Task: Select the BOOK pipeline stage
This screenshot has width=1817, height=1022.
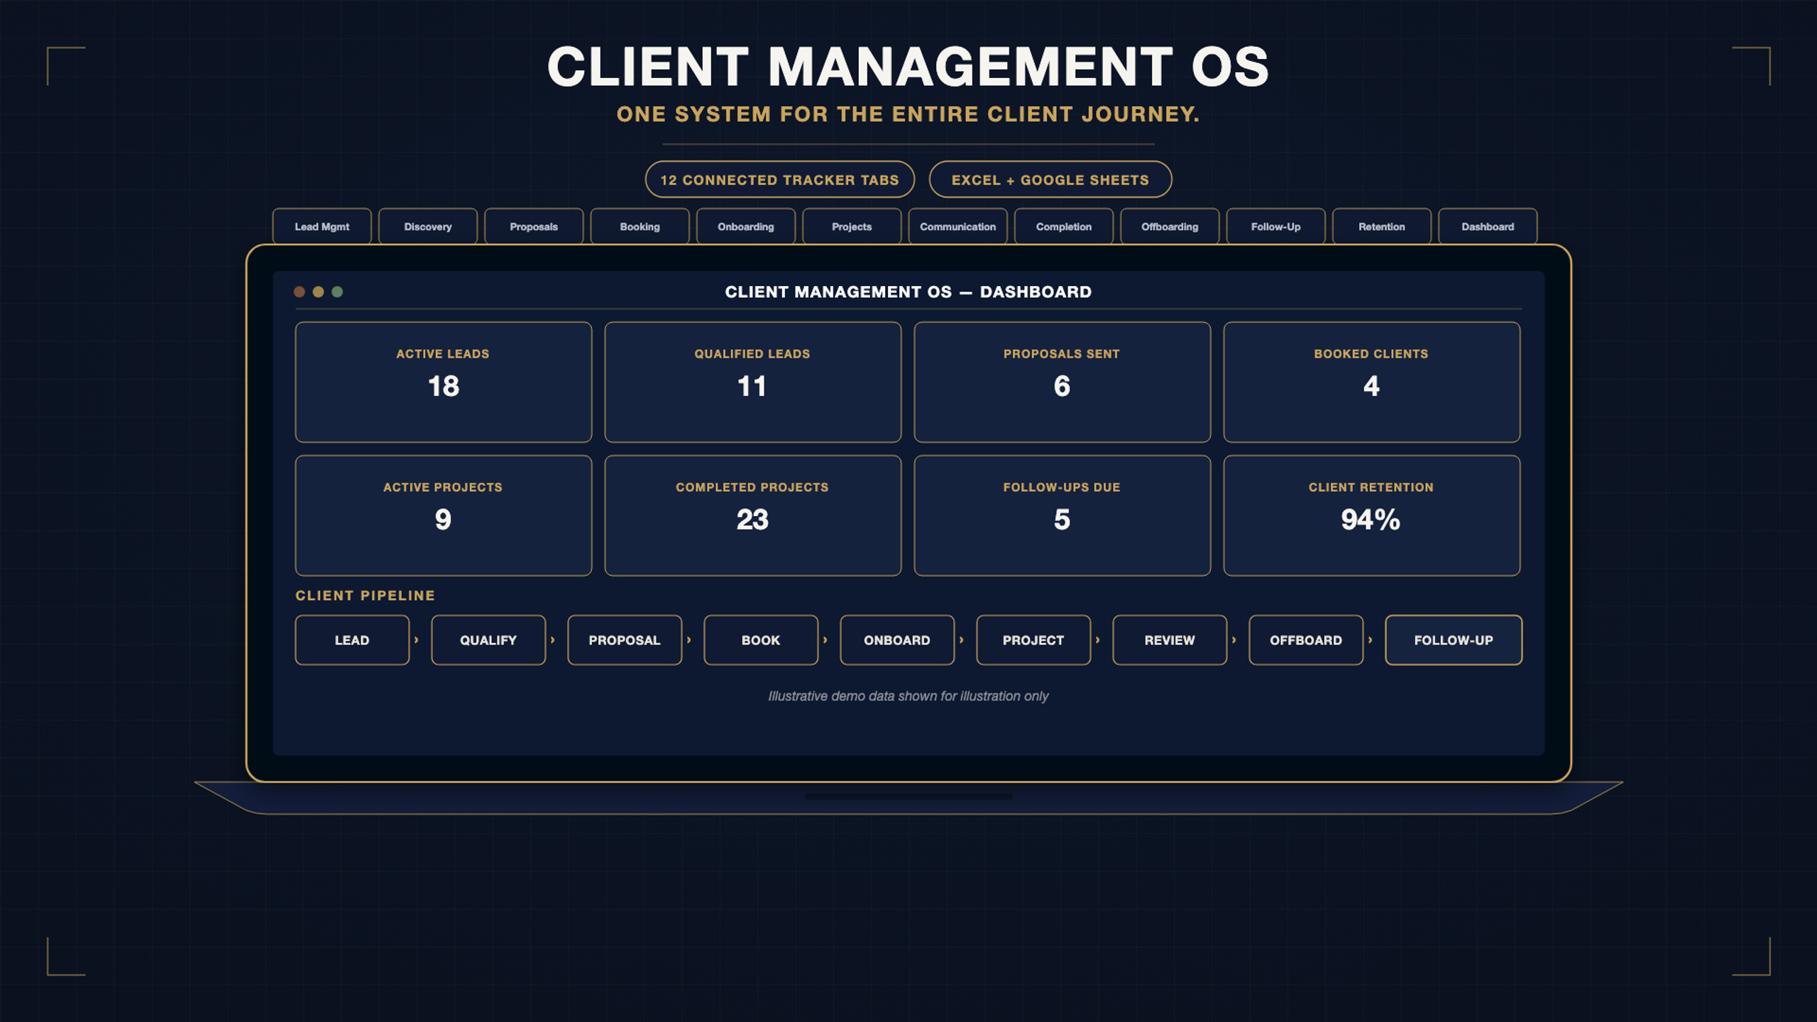Action: tap(761, 640)
